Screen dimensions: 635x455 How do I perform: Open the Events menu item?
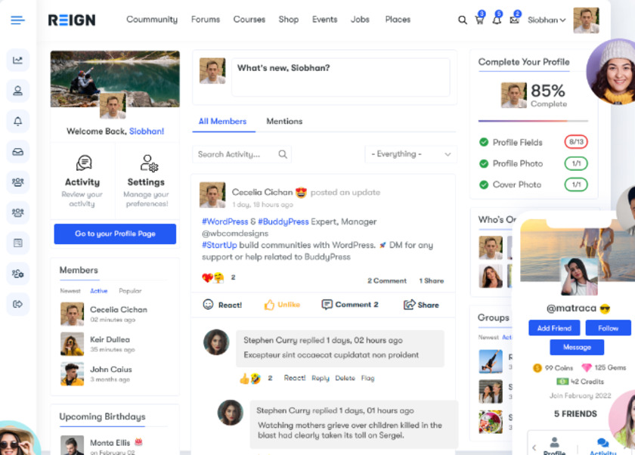coord(324,20)
